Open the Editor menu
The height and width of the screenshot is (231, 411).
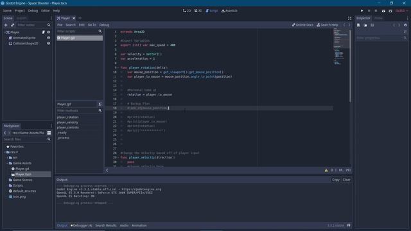pos(46,11)
